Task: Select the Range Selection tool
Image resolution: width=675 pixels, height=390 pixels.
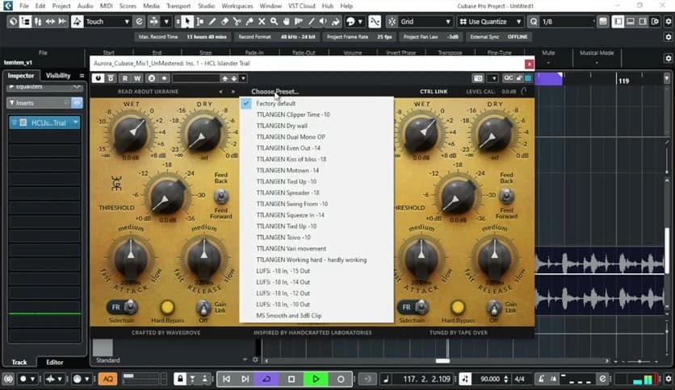Action: (199, 22)
